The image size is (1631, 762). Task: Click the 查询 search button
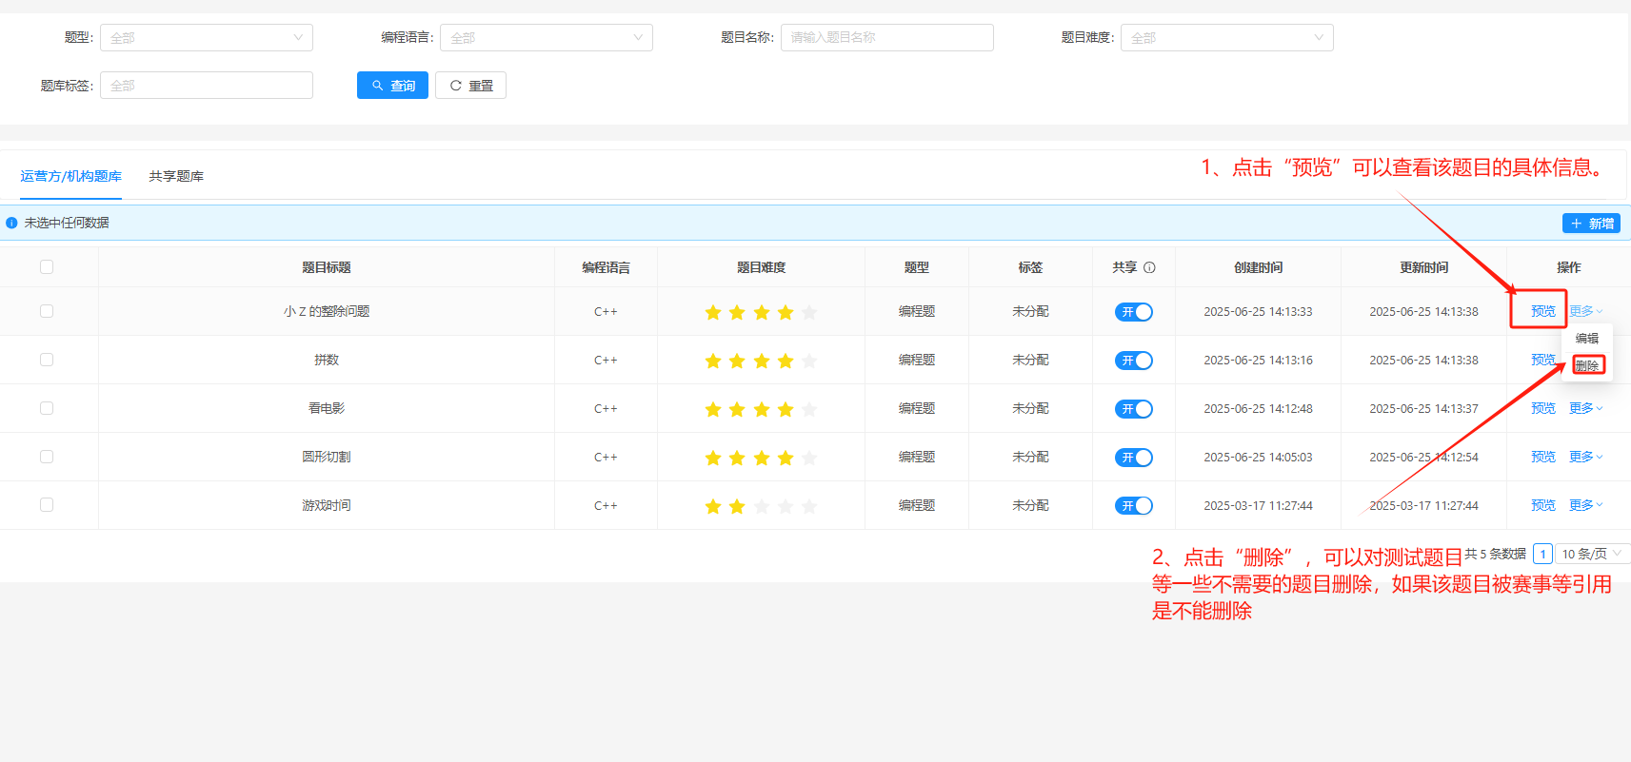(392, 86)
